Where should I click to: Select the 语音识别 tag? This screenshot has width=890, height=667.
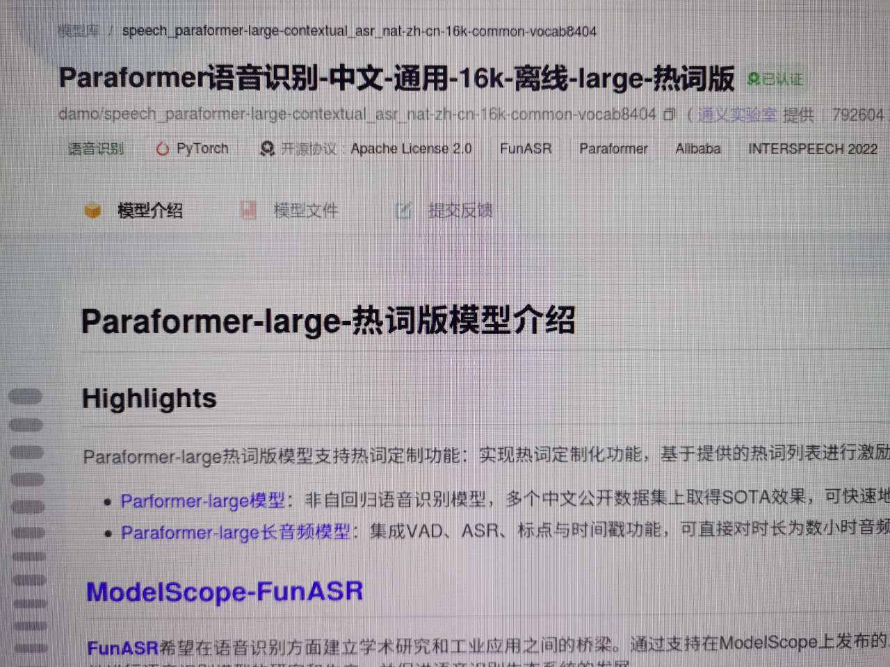point(95,149)
